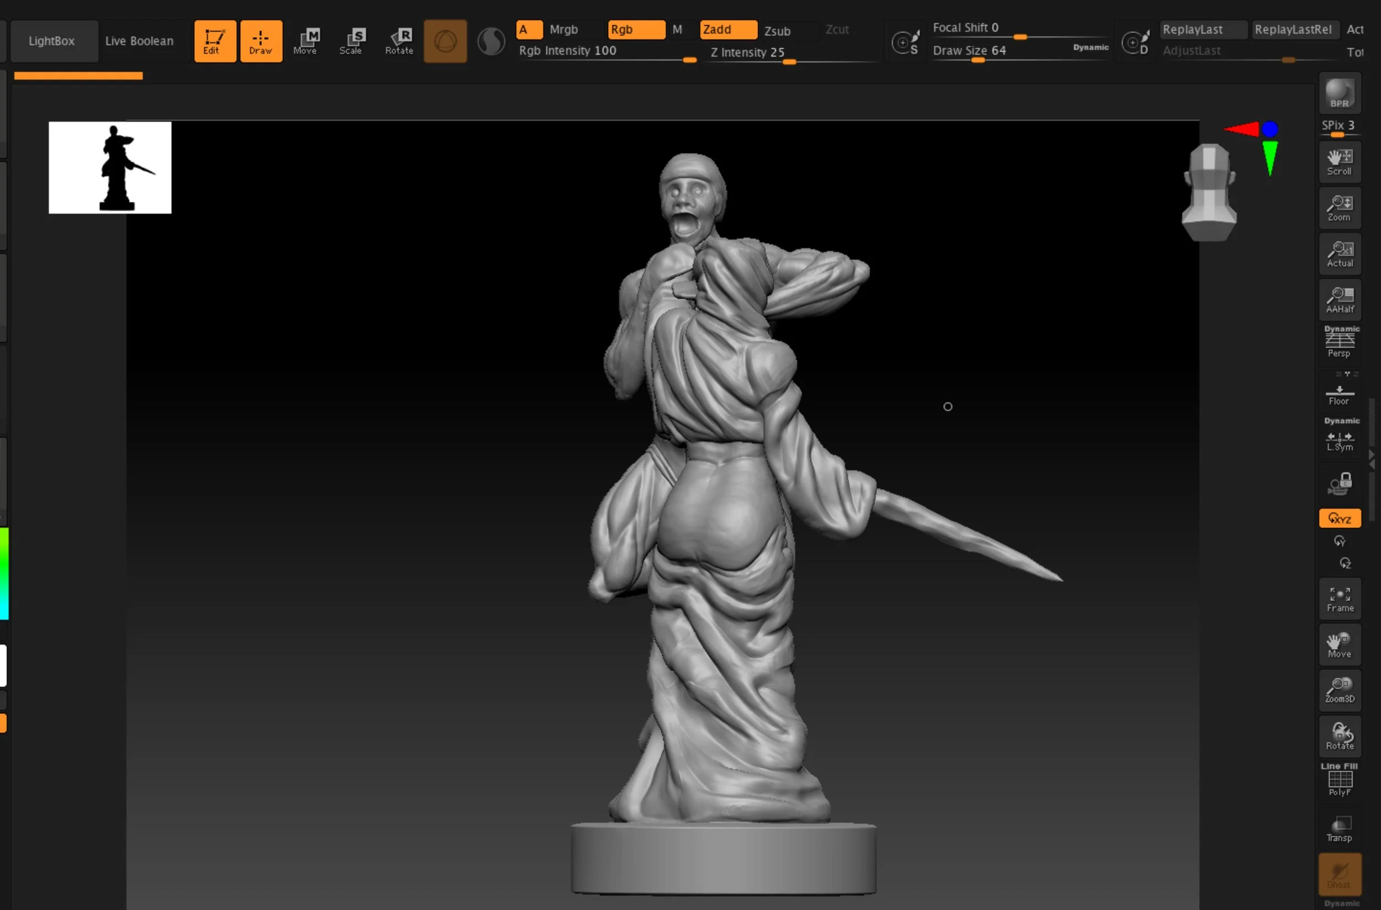Click the silhouette thumbnail preview
Image resolution: width=1381 pixels, height=910 pixels.
pos(110,167)
